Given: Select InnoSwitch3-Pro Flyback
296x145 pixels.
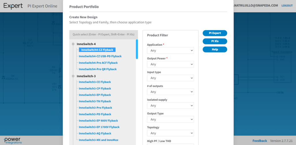Looking at the screenshot, I should [95, 108].
